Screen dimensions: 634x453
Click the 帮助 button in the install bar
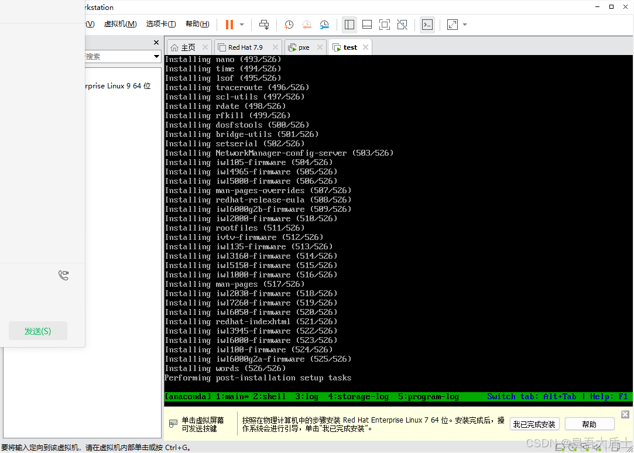589,424
